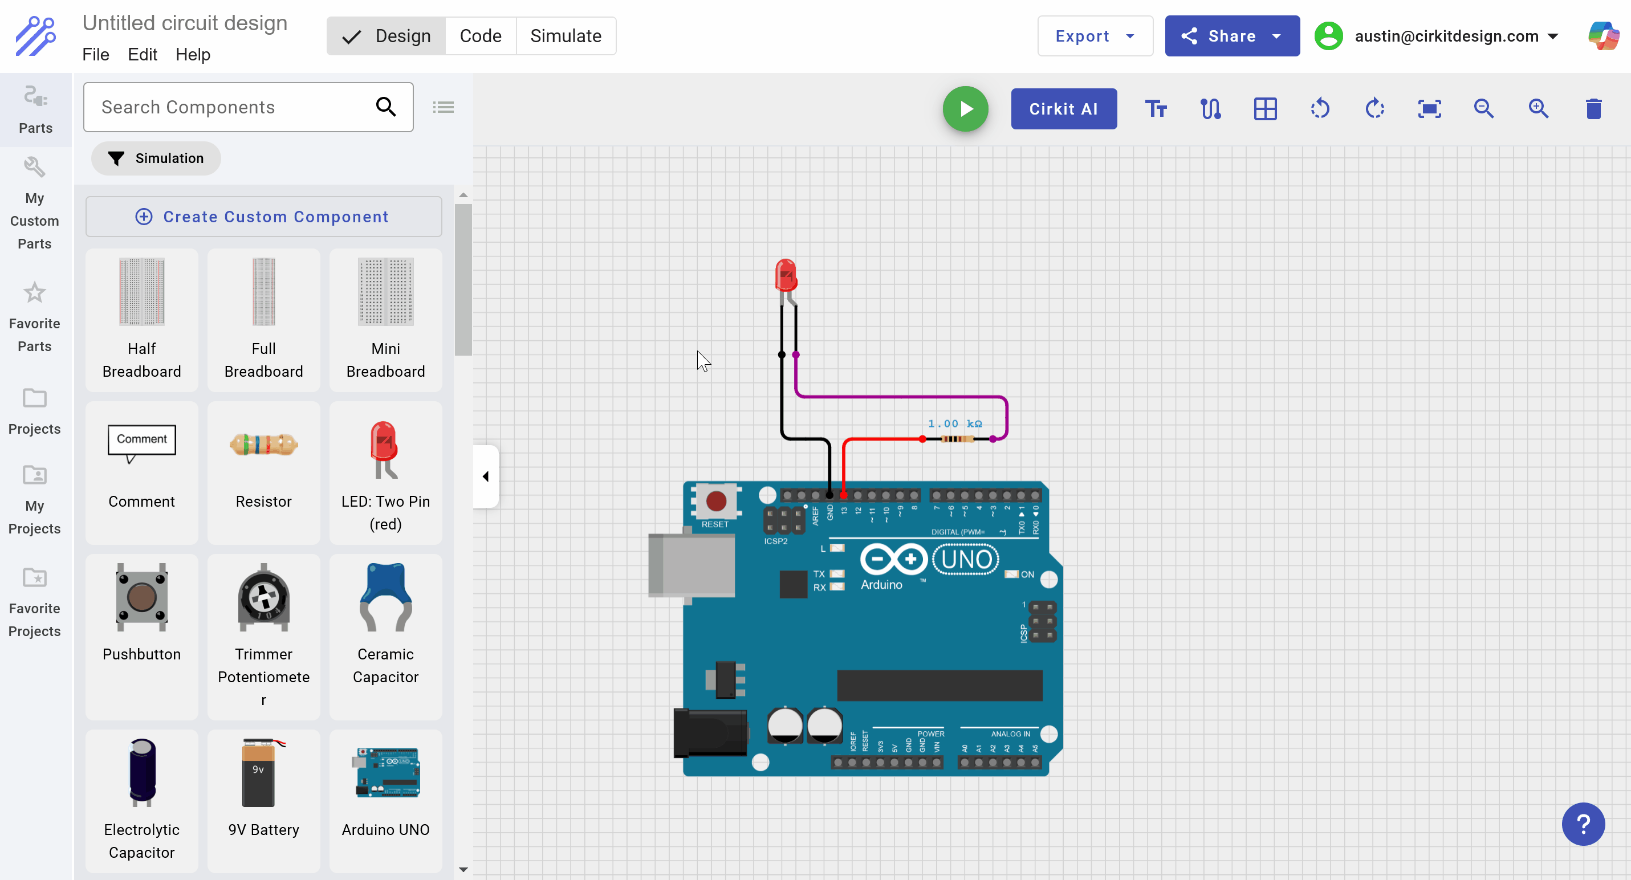Image resolution: width=1631 pixels, height=880 pixels.
Task: Click Create Custom Component
Action: [x=263, y=217]
